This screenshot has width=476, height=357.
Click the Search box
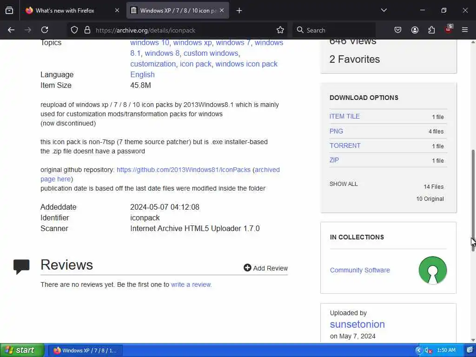[334, 30]
